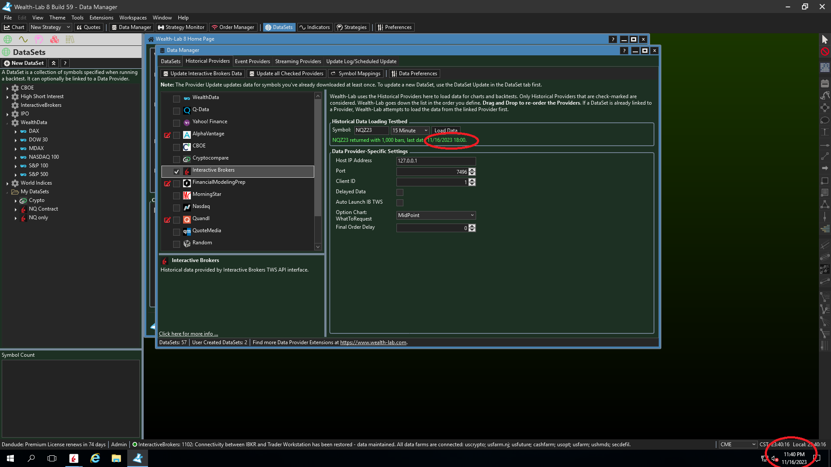
Task: Select the triangle drawing tool
Action: point(825,205)
